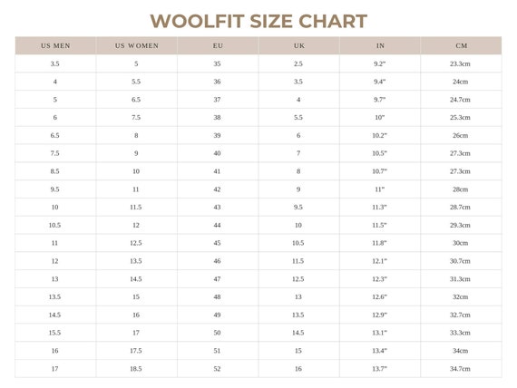Viewport: 517px width, 388px height.
Task: Click the UK column header
Action: tap(299, 45)
